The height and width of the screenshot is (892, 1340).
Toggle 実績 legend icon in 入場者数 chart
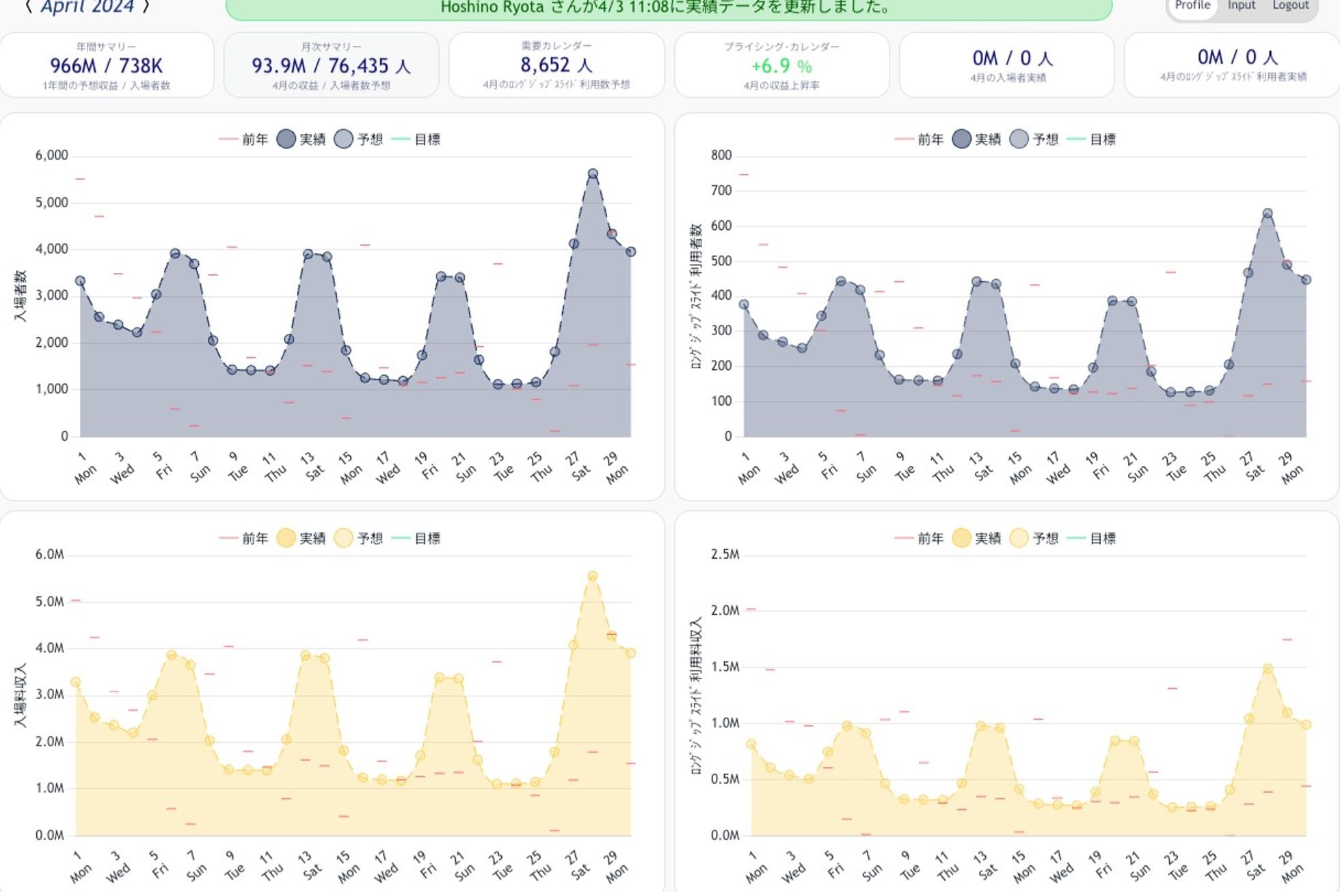click(286, 139)
